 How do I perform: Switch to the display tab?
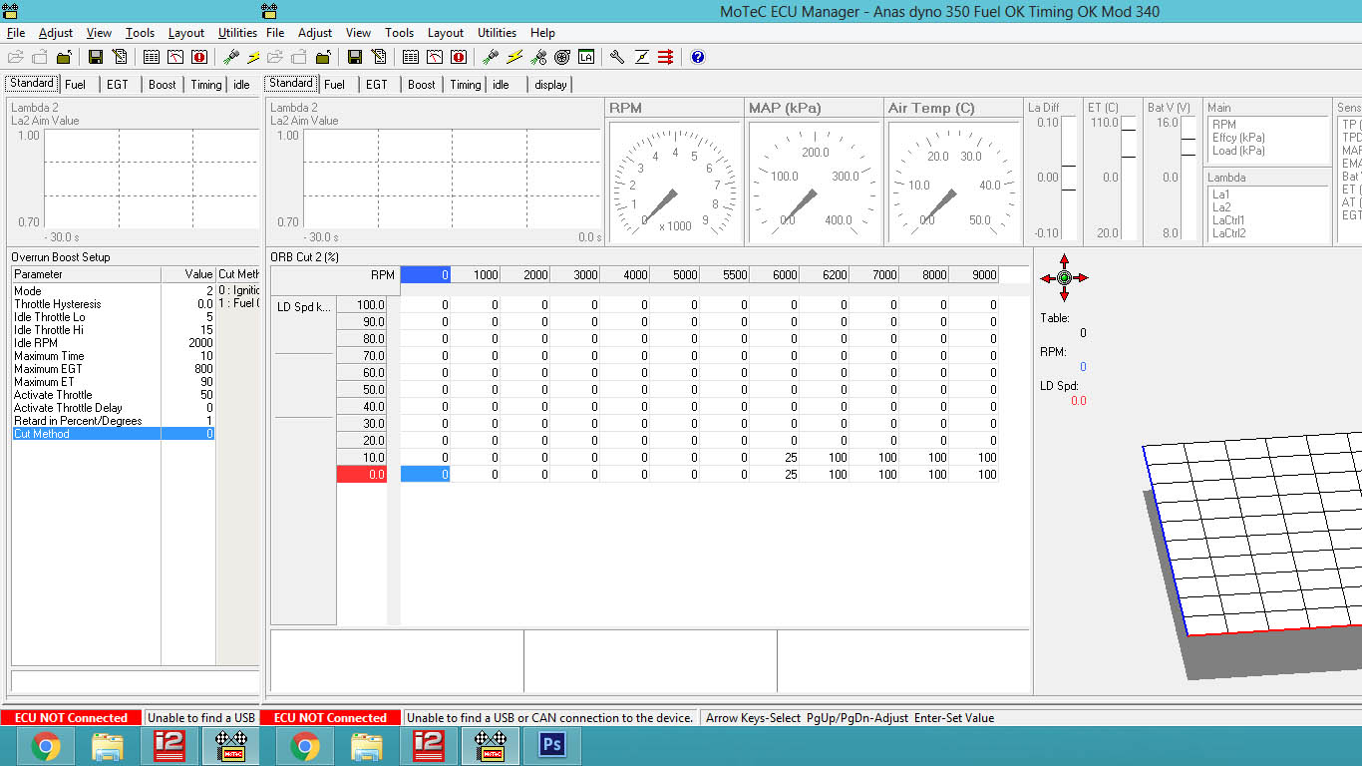[x=550, y=85]
